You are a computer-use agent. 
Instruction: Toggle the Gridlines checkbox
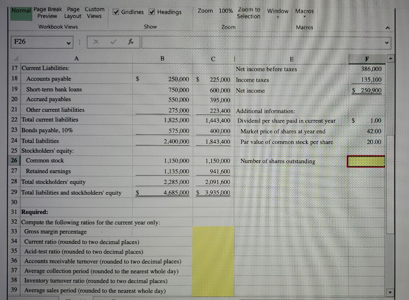tap(116, 12)
